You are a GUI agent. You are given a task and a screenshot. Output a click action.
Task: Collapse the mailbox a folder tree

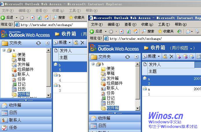click(x=4, y=50)
